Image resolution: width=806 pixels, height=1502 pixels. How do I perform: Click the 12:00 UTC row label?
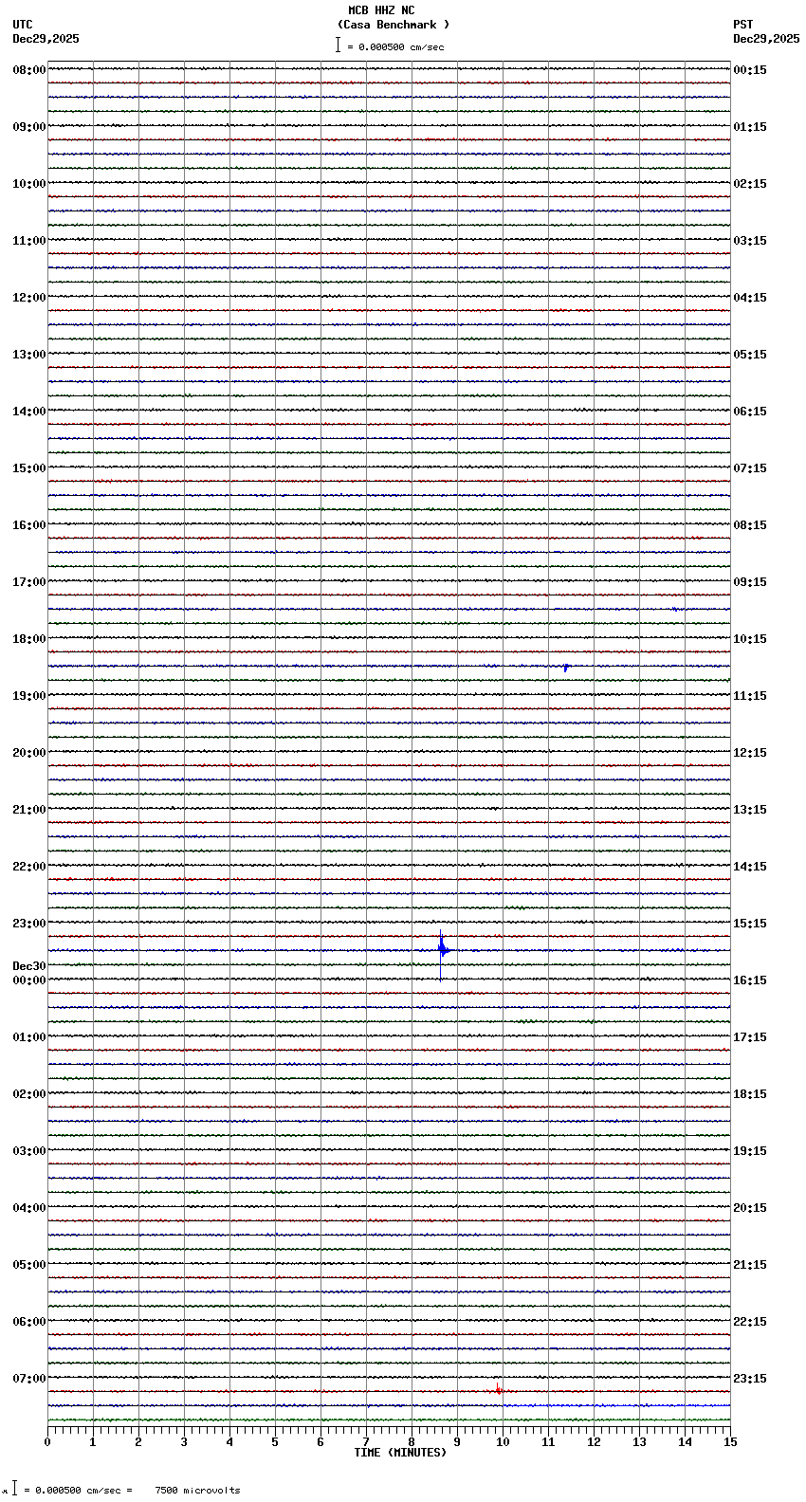tap(29, 298)
